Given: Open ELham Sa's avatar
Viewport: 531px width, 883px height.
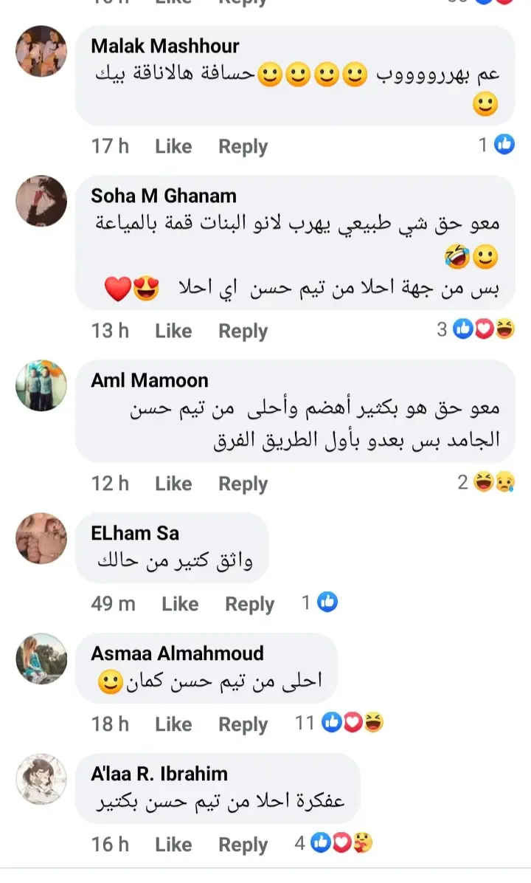Looking at the screenshot, I should (x=41, y=538).
